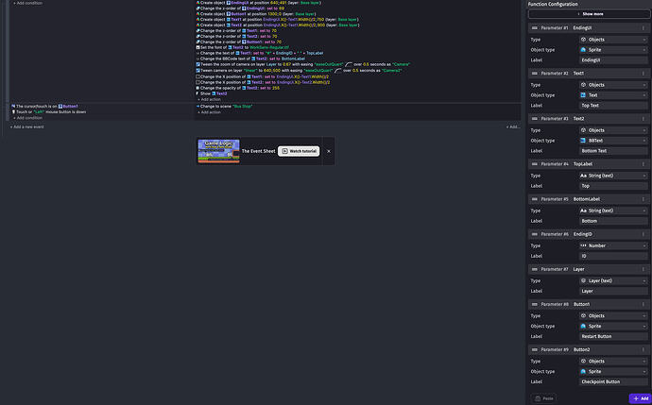Open Parameter #1 EndingUI options menu
Viewport: 652px width, 405px height.
pyautogui.click(x=643, y=27)
